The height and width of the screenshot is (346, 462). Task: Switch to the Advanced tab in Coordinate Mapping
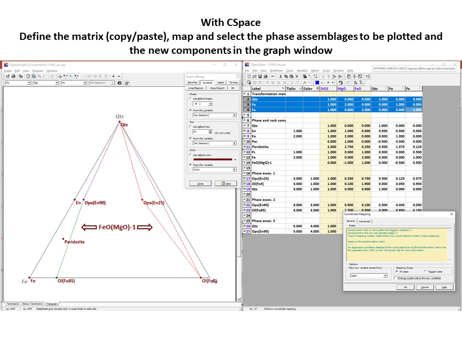tap(364, 221)
